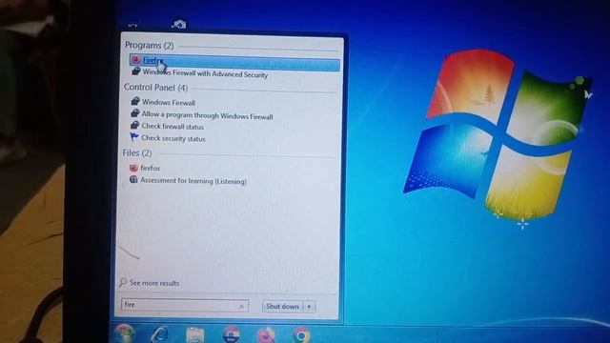Open Check firewall status
The width and height of the screenshot is (610, 343).
[173, 127]
